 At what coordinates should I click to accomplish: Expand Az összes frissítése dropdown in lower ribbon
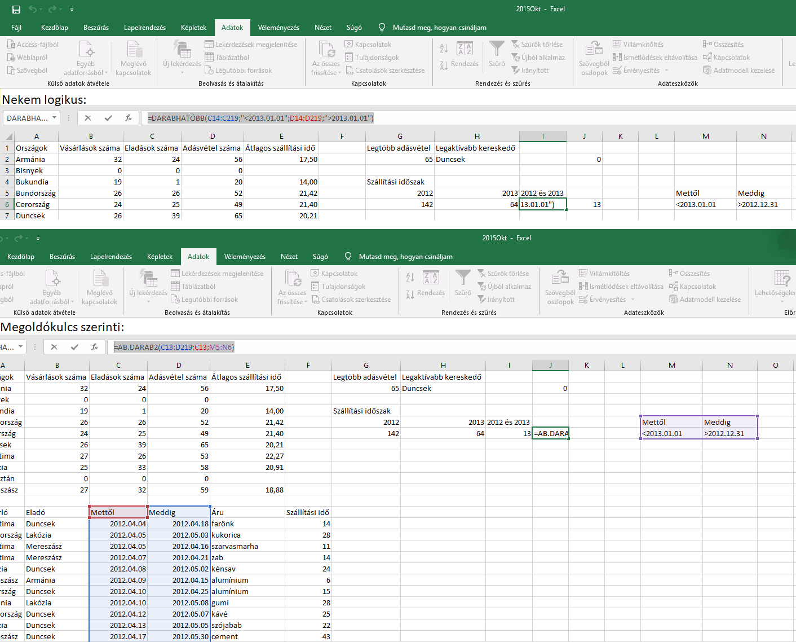click(306, 302)
